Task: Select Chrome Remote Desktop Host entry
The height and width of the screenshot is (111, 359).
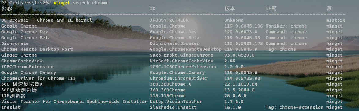Action: coord(37,49)
